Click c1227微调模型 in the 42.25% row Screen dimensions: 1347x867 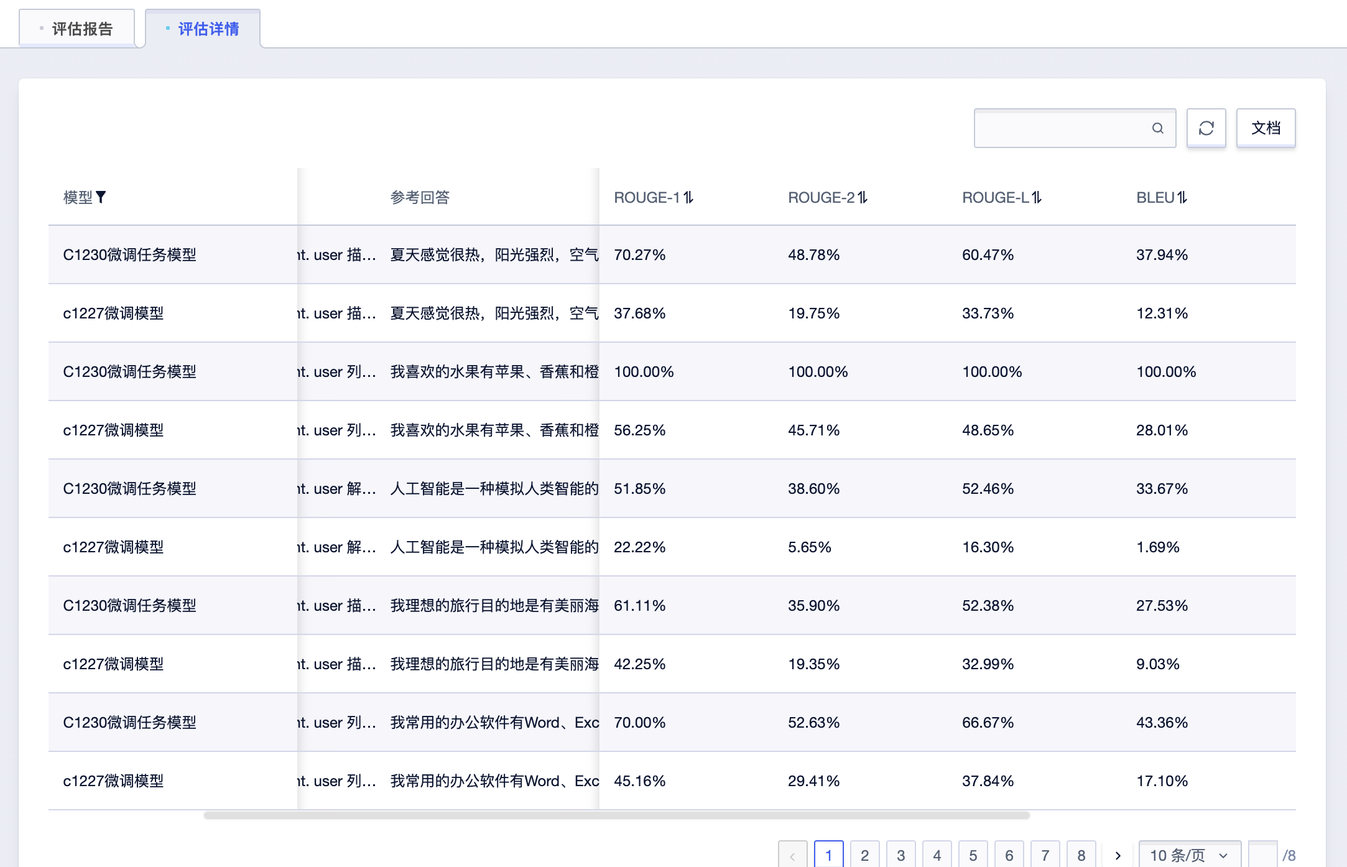113,664
